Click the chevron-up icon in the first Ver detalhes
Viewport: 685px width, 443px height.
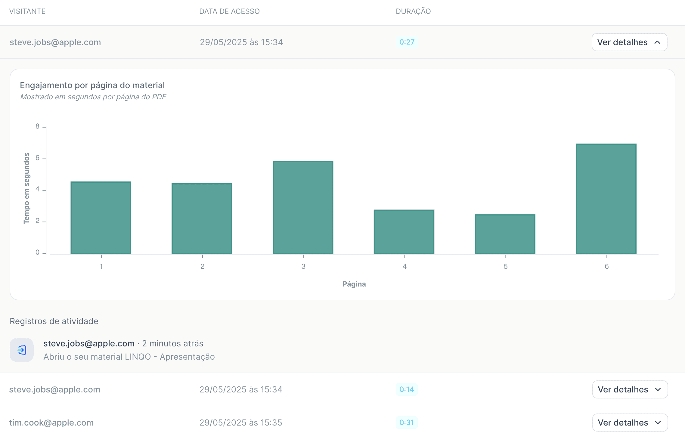pos(657,42)
